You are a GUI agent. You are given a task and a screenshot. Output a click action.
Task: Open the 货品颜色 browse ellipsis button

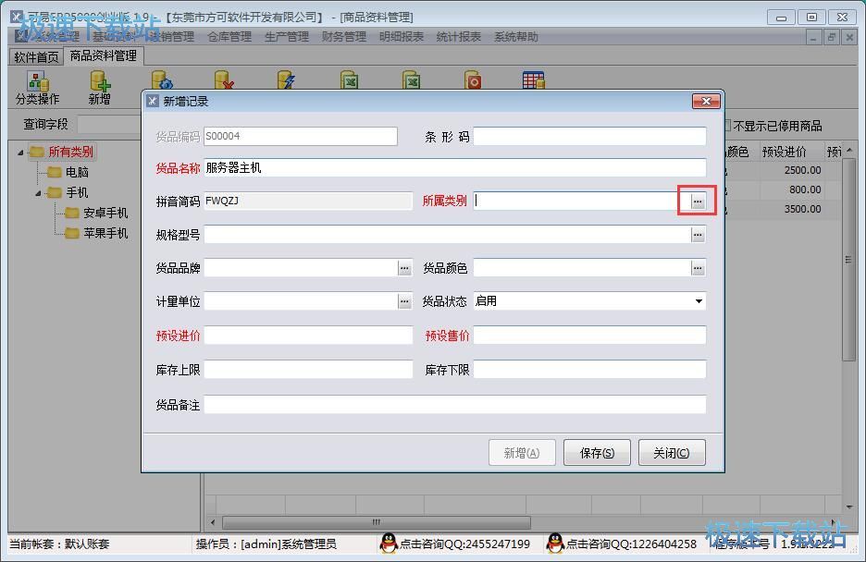pos(698,268)
